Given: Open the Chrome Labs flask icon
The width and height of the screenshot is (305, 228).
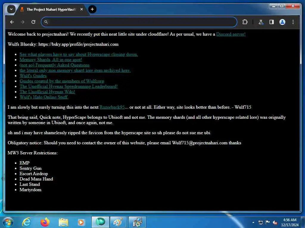Looking at the screenshot, I should coord(261,22).
